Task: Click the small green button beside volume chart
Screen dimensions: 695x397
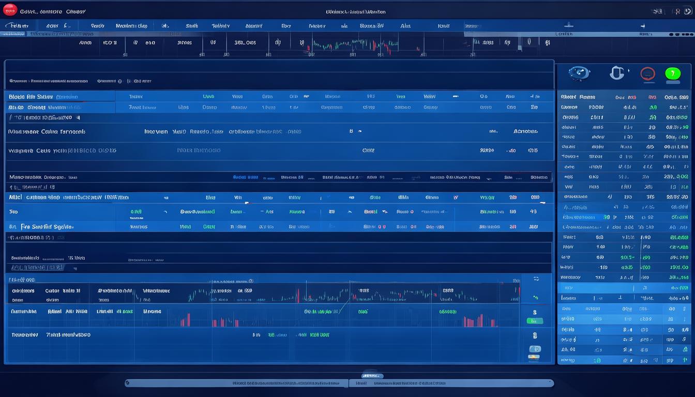Action: point(535,321)
